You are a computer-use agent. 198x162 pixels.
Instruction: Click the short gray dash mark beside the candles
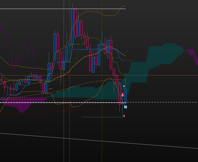50,89
